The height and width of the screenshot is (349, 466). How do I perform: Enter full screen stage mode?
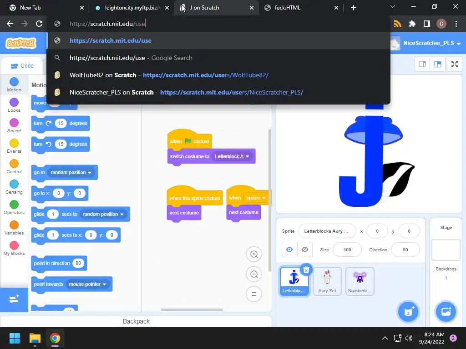(x=455, y=64)
